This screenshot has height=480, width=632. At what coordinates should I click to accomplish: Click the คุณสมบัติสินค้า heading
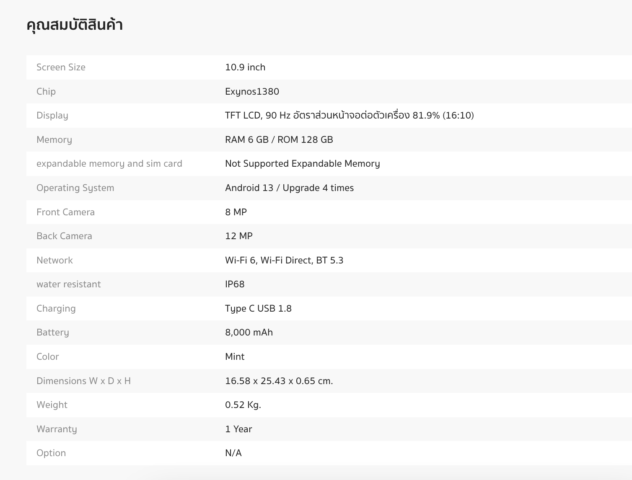pos(74,25)
